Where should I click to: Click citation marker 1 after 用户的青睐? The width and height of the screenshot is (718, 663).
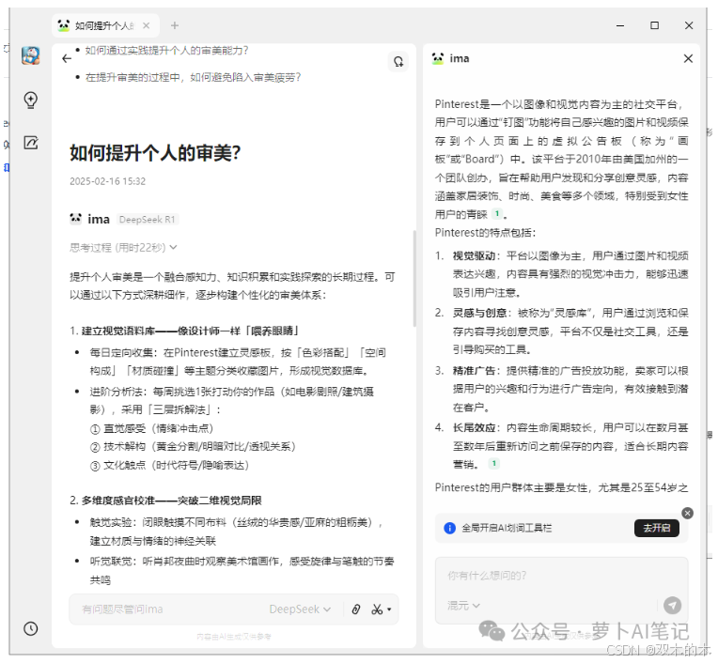click(x=497, y=214)
